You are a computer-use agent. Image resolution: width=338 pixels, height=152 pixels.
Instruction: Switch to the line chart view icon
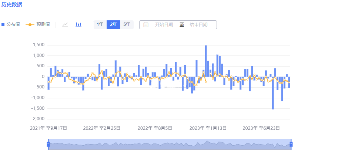tap(65, 24)
